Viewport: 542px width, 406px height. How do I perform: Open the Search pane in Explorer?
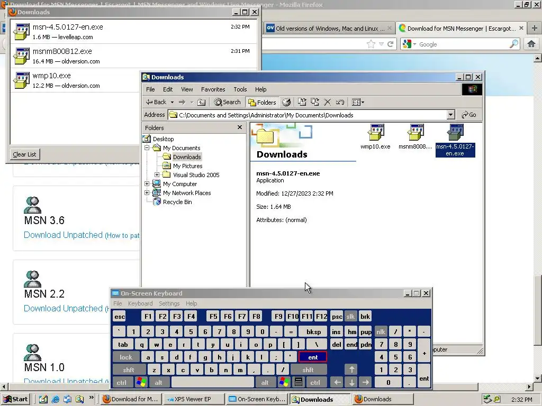(x=227, y=102)
